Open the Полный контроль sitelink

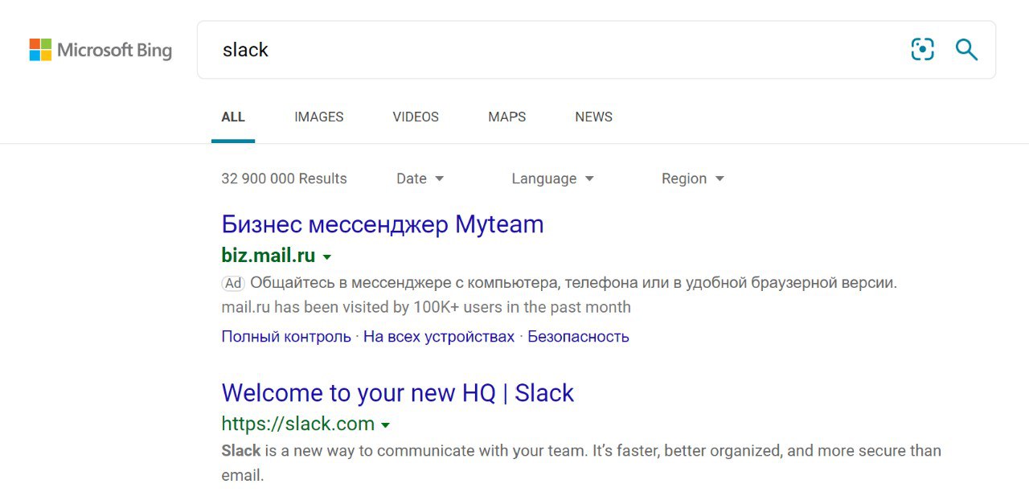(x=286, y=337)
